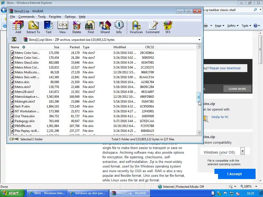The width and height of the screenshot is (263, 197).
Task: Open the WinRAR Tools menu
Action: click(x=42, y=17)
